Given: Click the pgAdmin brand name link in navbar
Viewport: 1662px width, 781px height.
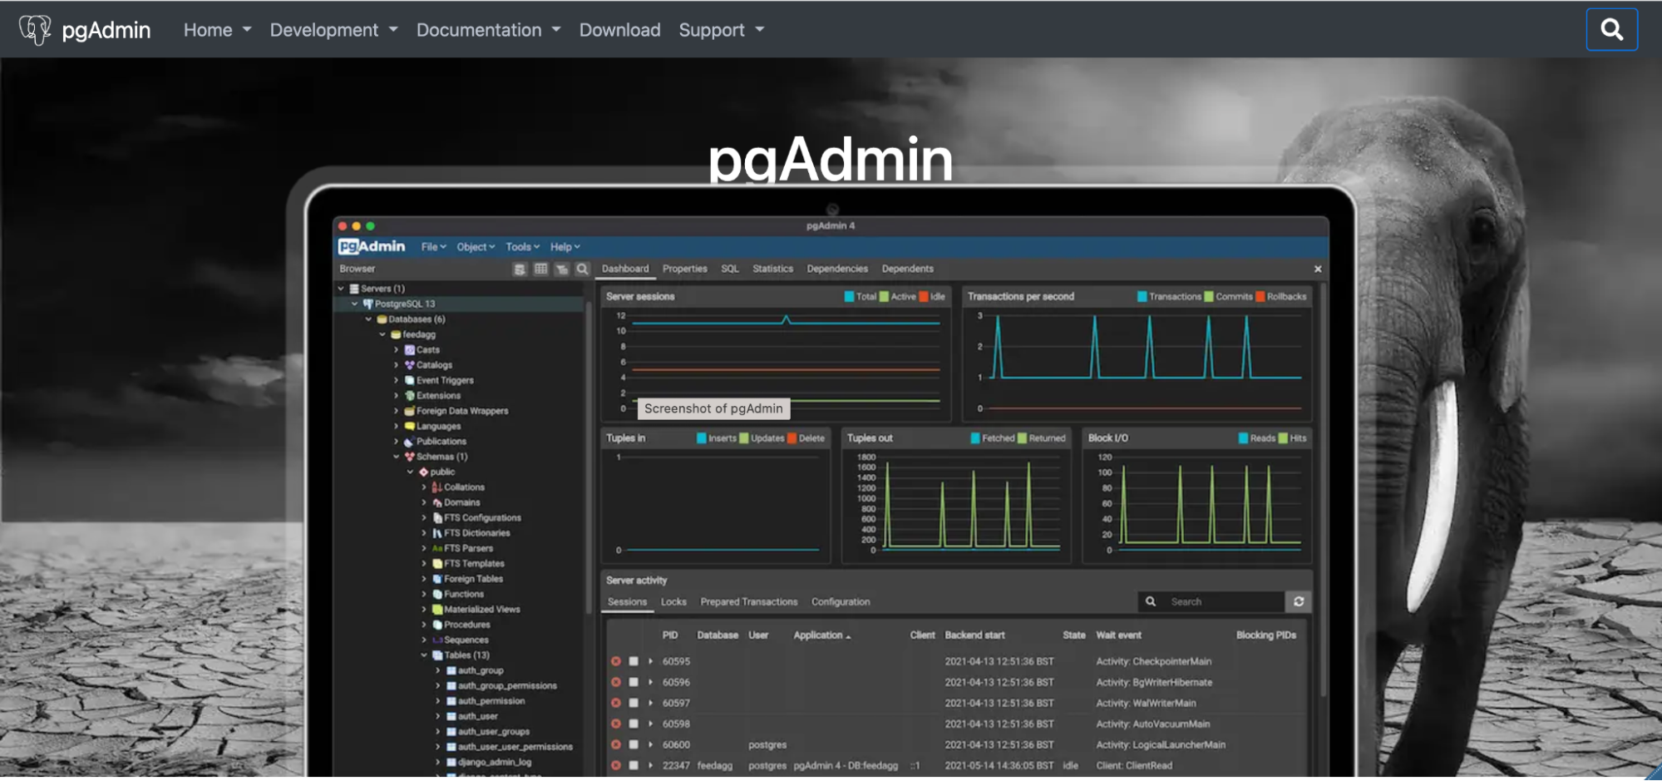Looking at the screenshot, I should click(x=106, y=30).
